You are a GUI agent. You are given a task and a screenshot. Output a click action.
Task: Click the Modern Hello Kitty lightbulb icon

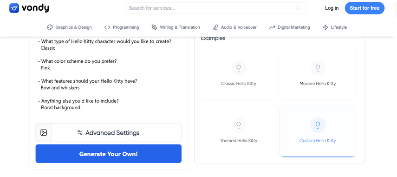tap(318, 68)
